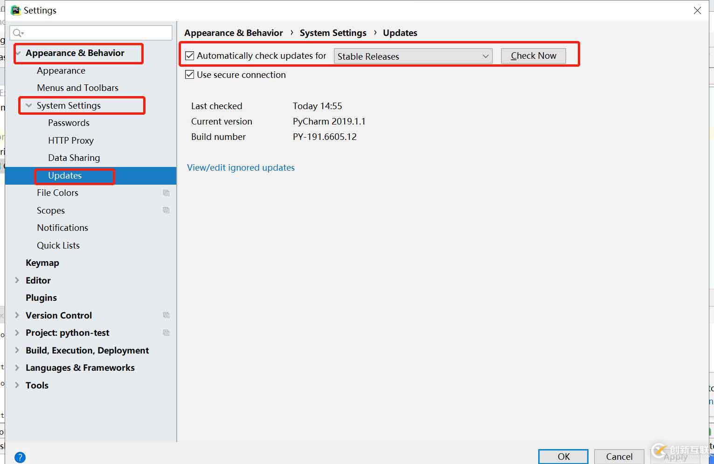Select Data Sharing in the tree
The image size is (714, 464).
coord(74,158)
